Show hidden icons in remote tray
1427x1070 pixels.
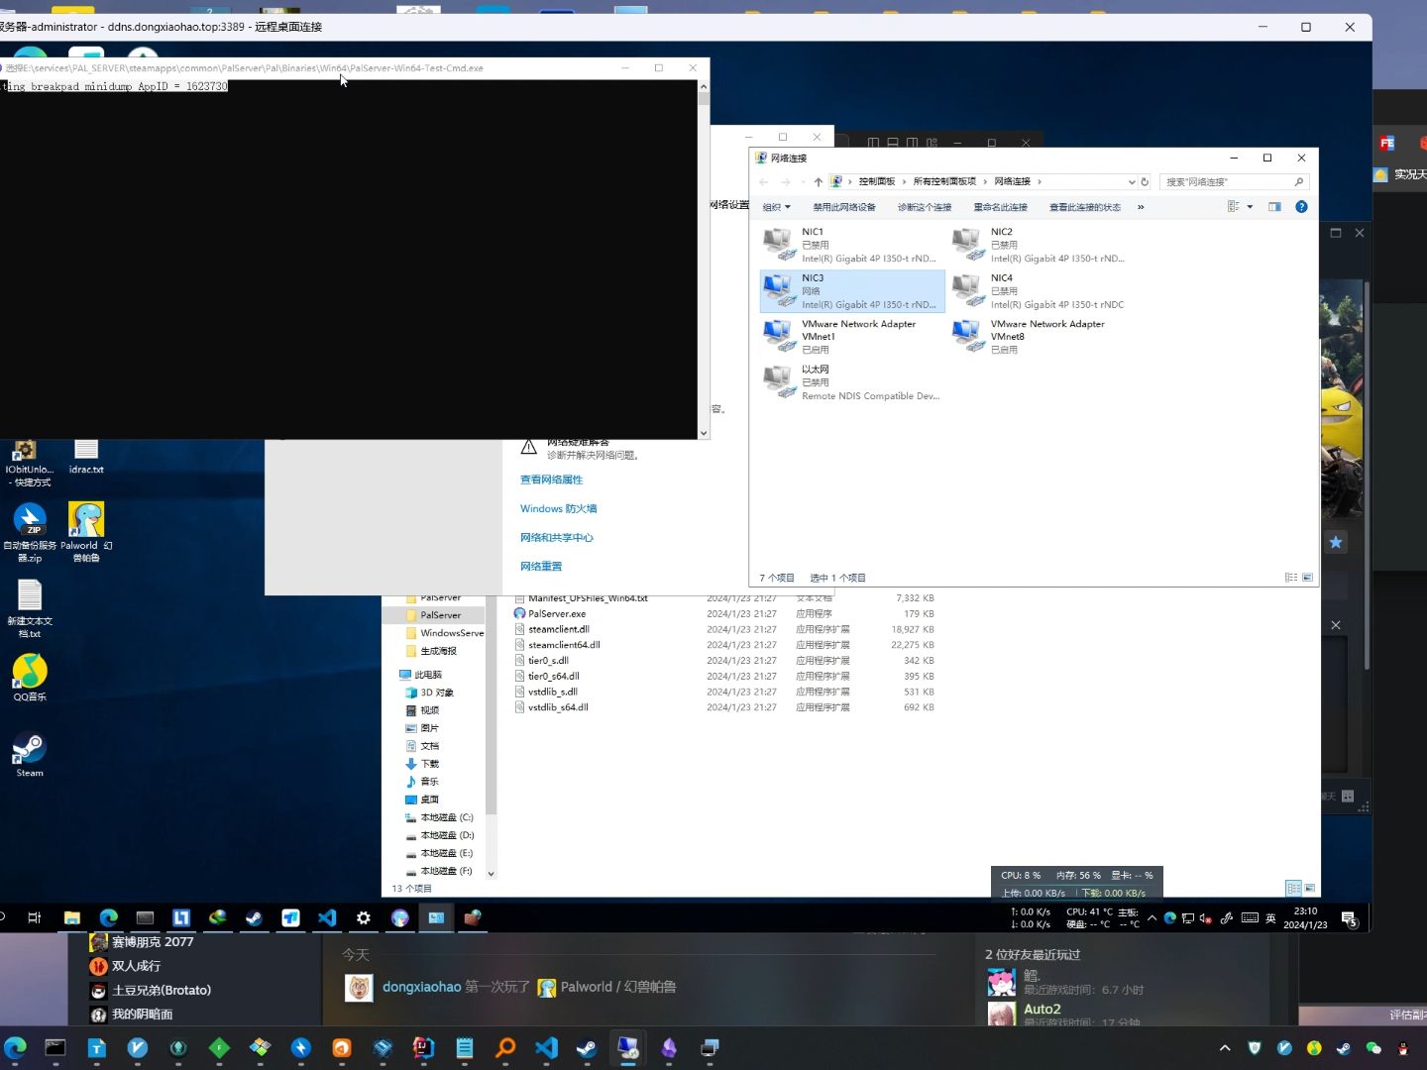pos(1152,918)
